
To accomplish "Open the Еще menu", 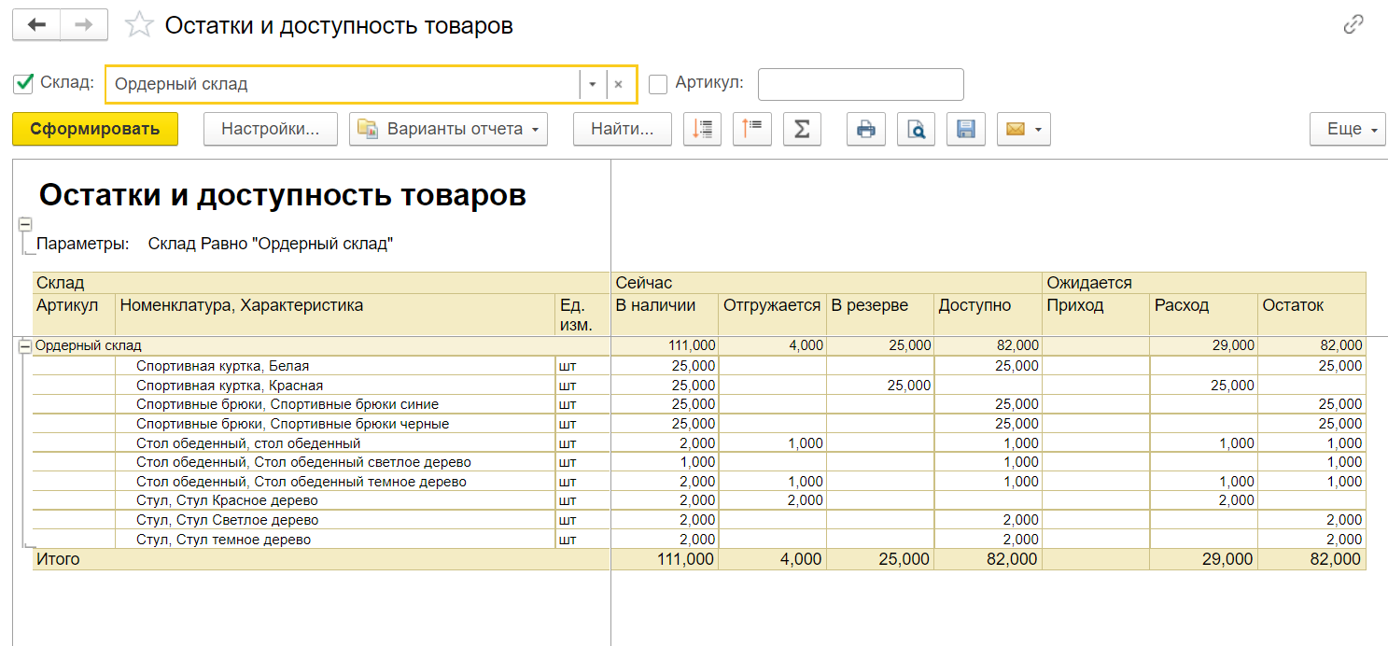I will click(1347, 129).
